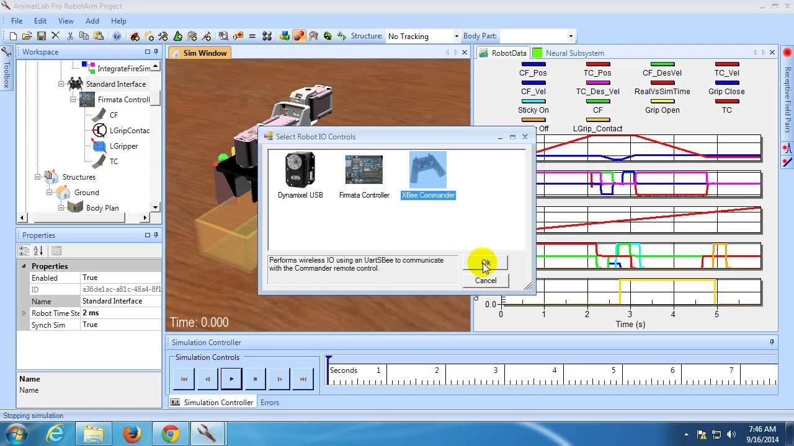
Task: Click Ok in Select Robot IO Controls dialog
Action: (486, 262)
